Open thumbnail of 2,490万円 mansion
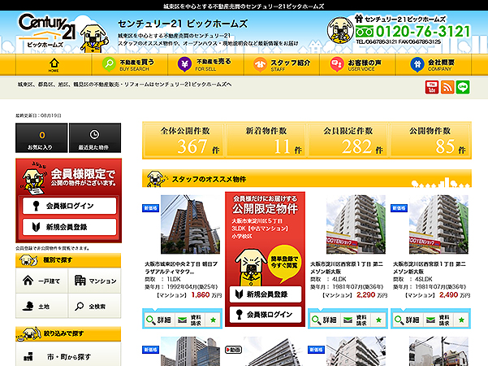The image size is (488, 366). 438,224
